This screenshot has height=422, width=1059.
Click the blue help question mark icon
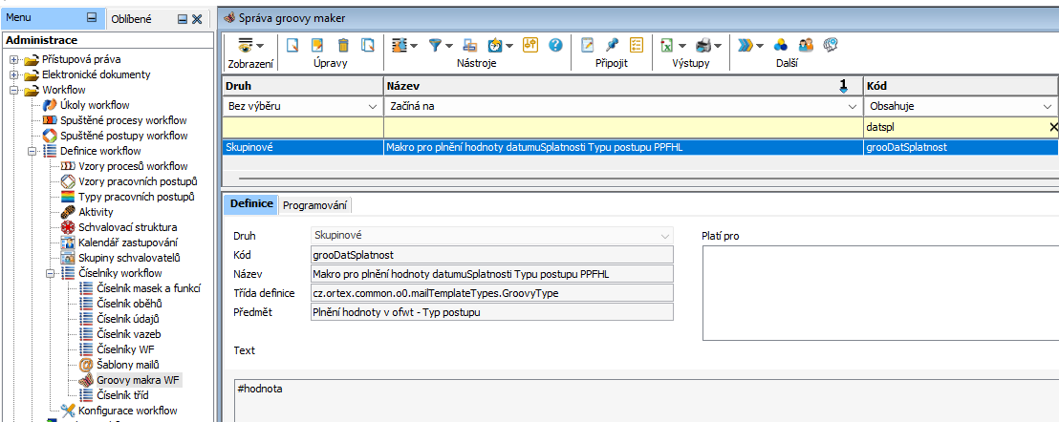[x=554, y=45]
